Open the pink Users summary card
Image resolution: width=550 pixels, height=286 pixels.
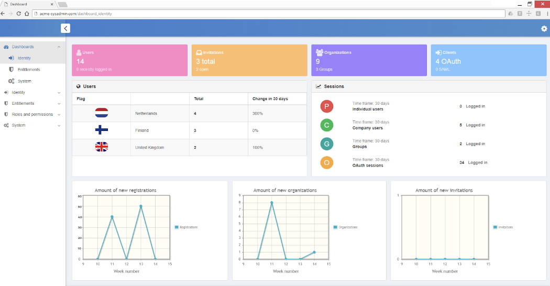tap(129, 60)
